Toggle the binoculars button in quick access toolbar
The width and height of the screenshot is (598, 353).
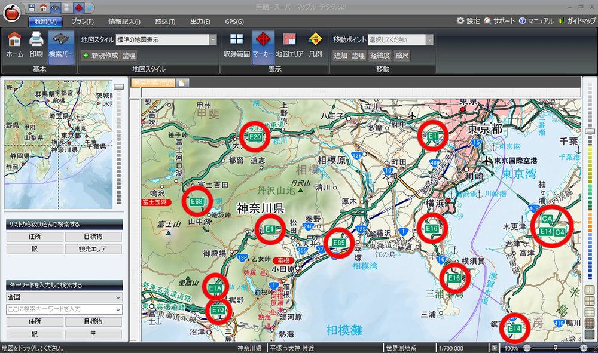[55, 7]
